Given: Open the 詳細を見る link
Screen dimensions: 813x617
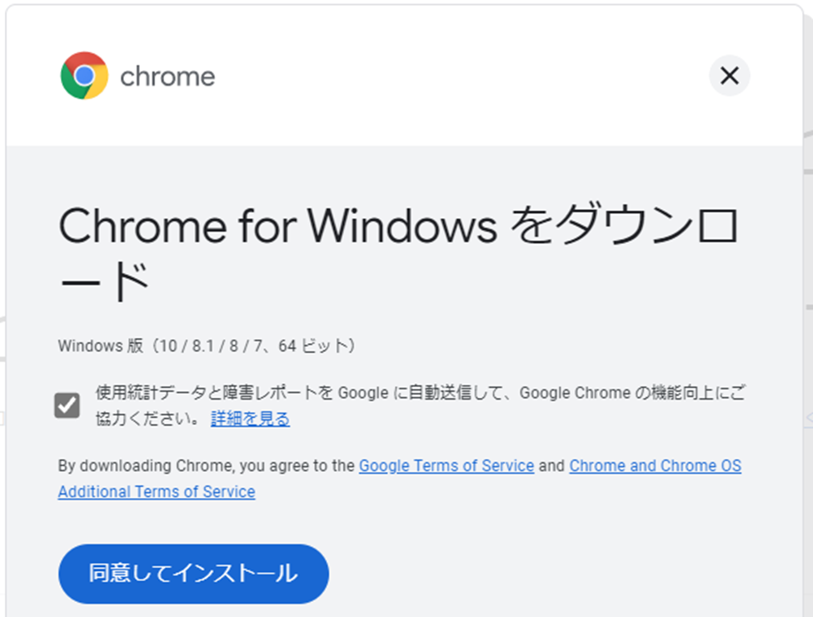Looking at the screenshot, I should (x=250, y=419).
